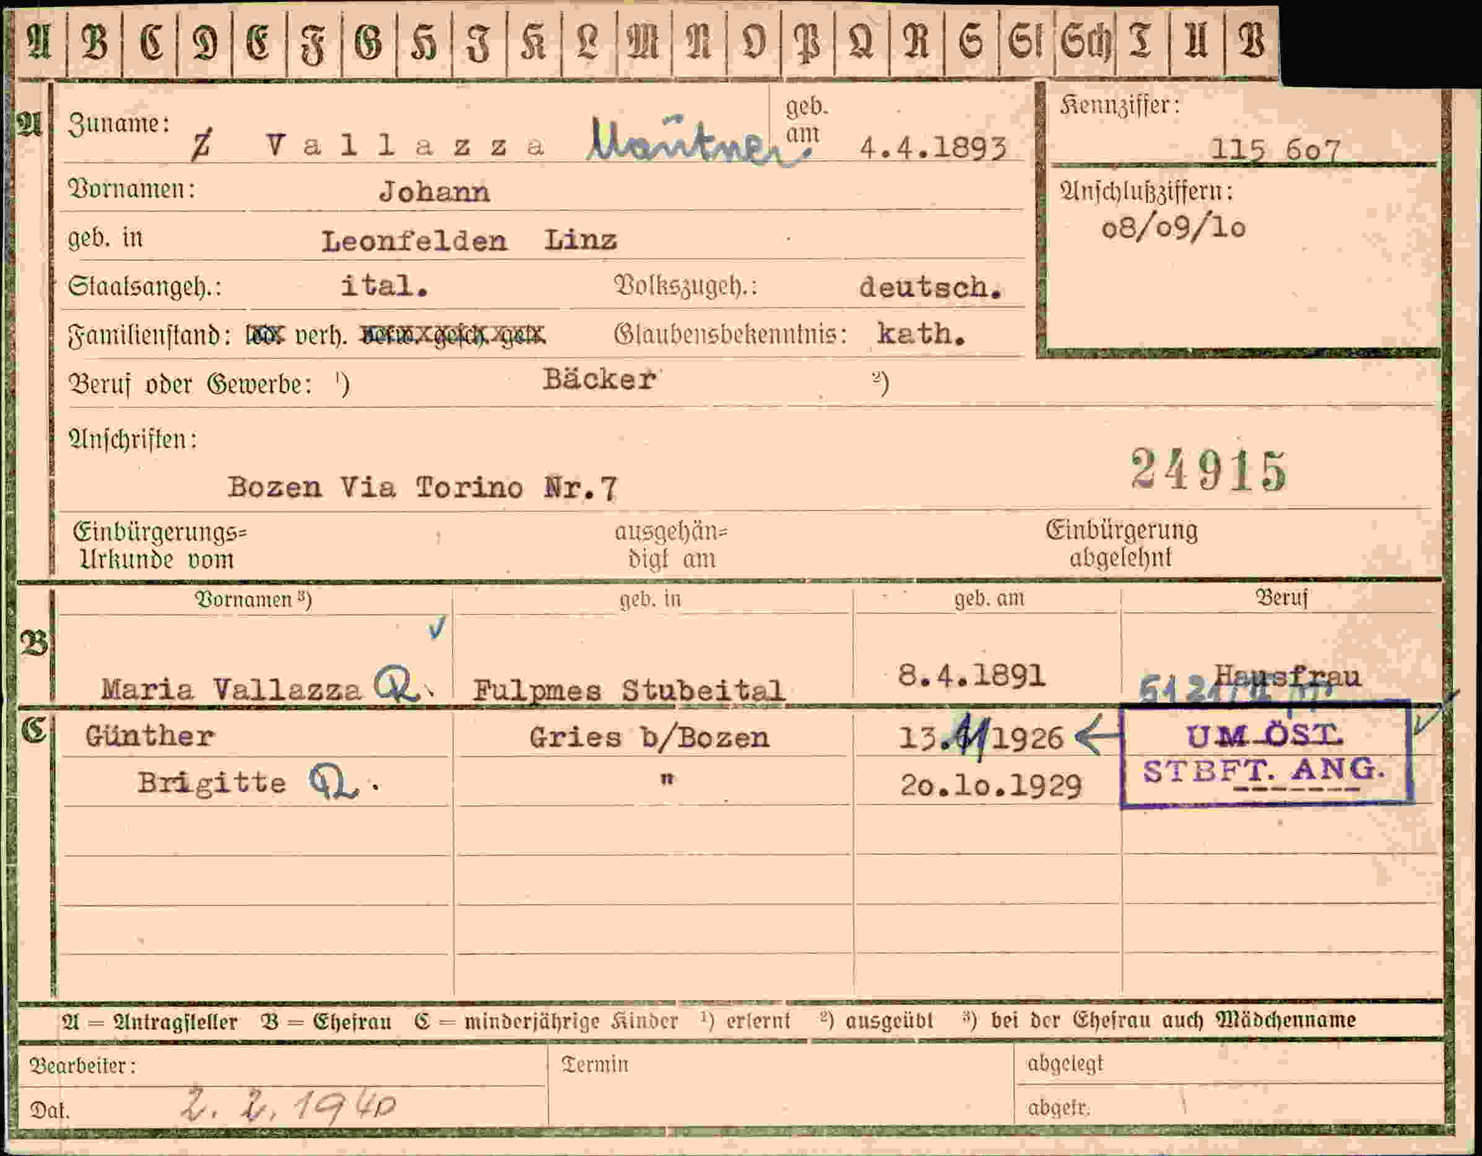Click wife's name 'Maria Vallazza'
Viewport: 1482px width, 1156px height.
[x=232, y=690]
